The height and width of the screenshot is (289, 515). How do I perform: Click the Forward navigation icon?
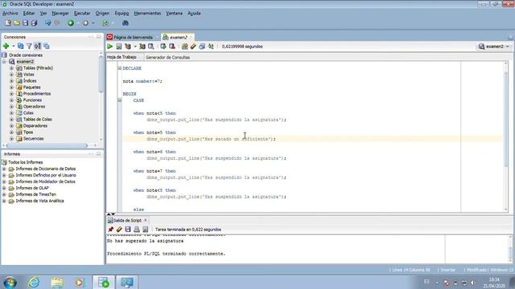coord(86,23)
